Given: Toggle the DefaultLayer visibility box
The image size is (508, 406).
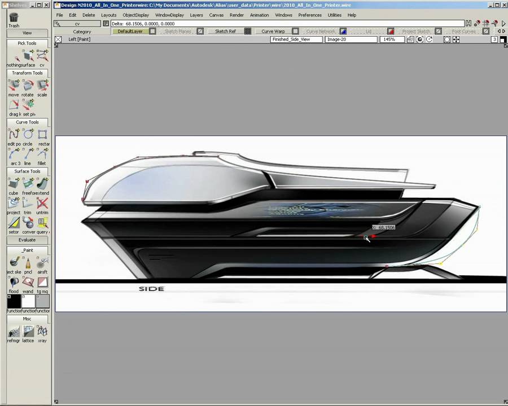Looking at the screenshot, I should pyautogui.click(x=152, y=32).
